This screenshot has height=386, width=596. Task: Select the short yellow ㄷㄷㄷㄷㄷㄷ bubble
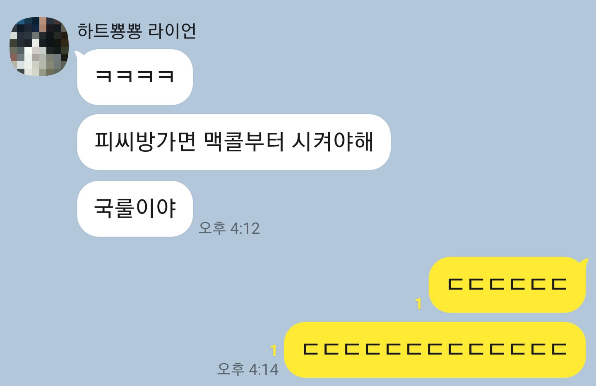pos(507,285)
